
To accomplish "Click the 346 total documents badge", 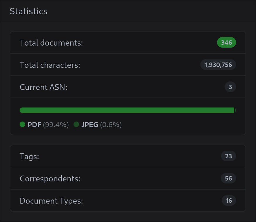I will pos(226,43).
